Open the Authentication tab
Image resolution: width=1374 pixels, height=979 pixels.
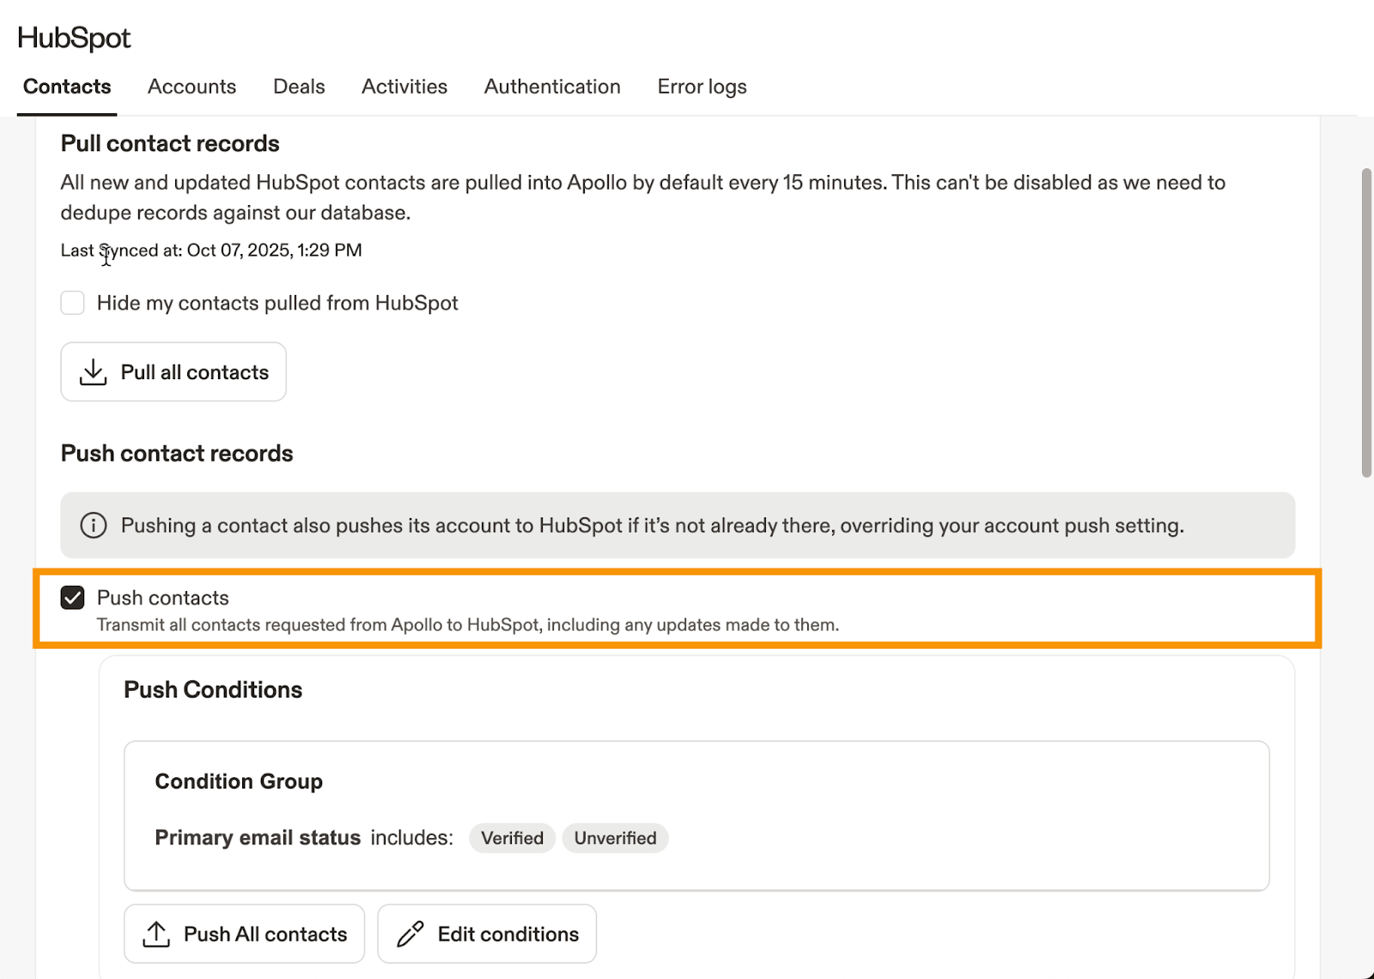[x=552, y=87]
